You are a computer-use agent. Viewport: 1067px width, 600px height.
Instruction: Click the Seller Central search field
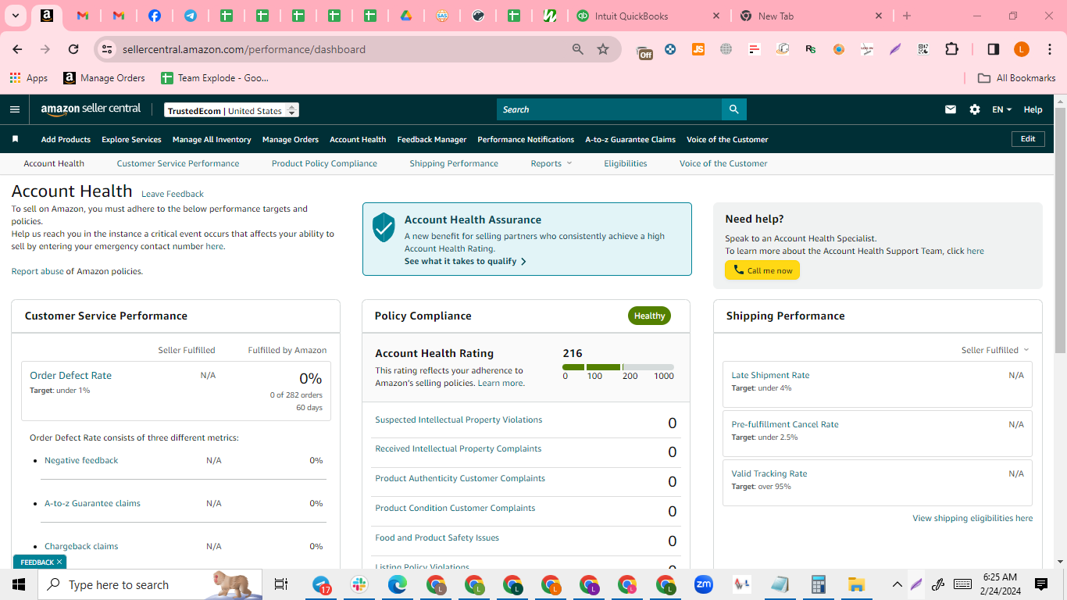(x=609, y=109)
